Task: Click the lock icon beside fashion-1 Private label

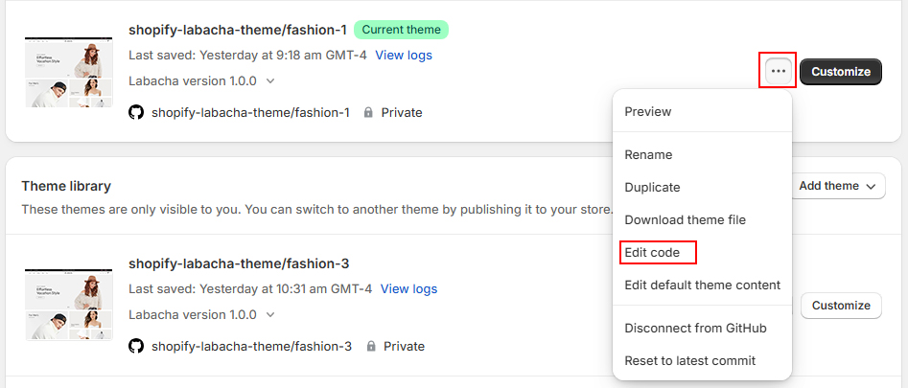Action: coord(368,112)
